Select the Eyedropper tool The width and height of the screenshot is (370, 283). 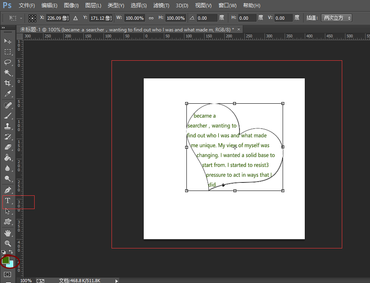(7, 94)
